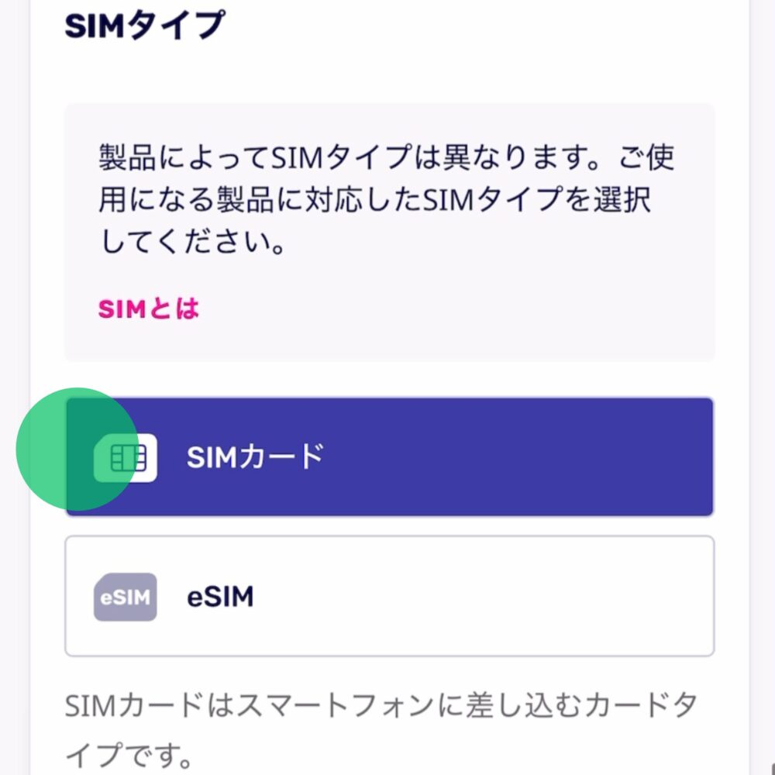Click empty area inside the eSIM box
775x775 pixels.
point(484,596)
